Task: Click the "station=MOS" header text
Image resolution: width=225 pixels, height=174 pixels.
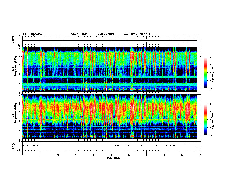Action: click(106, 34)
